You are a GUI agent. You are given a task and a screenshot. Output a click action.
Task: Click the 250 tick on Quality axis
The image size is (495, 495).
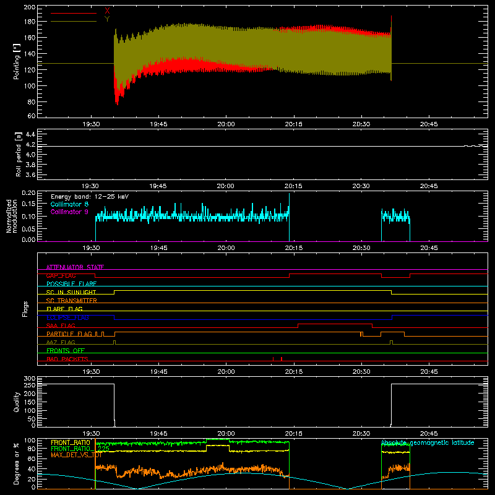(x=30, y=385)
